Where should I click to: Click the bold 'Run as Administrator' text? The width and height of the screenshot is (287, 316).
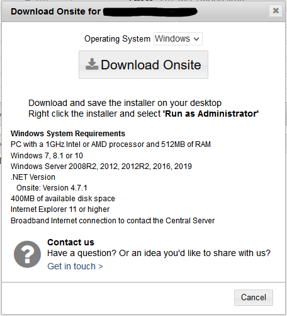(211, 114)
